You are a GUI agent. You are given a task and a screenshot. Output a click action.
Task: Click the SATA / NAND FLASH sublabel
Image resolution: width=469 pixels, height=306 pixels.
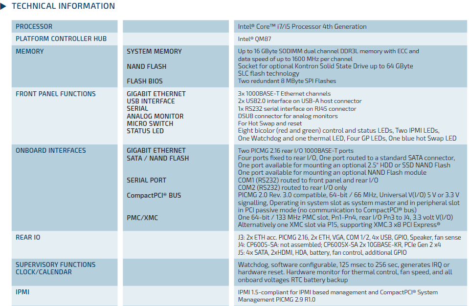157,158
